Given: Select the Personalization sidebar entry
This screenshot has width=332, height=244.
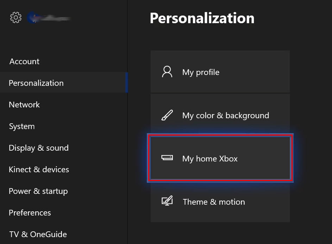Looking at the screenshot, I should [36, 83].
